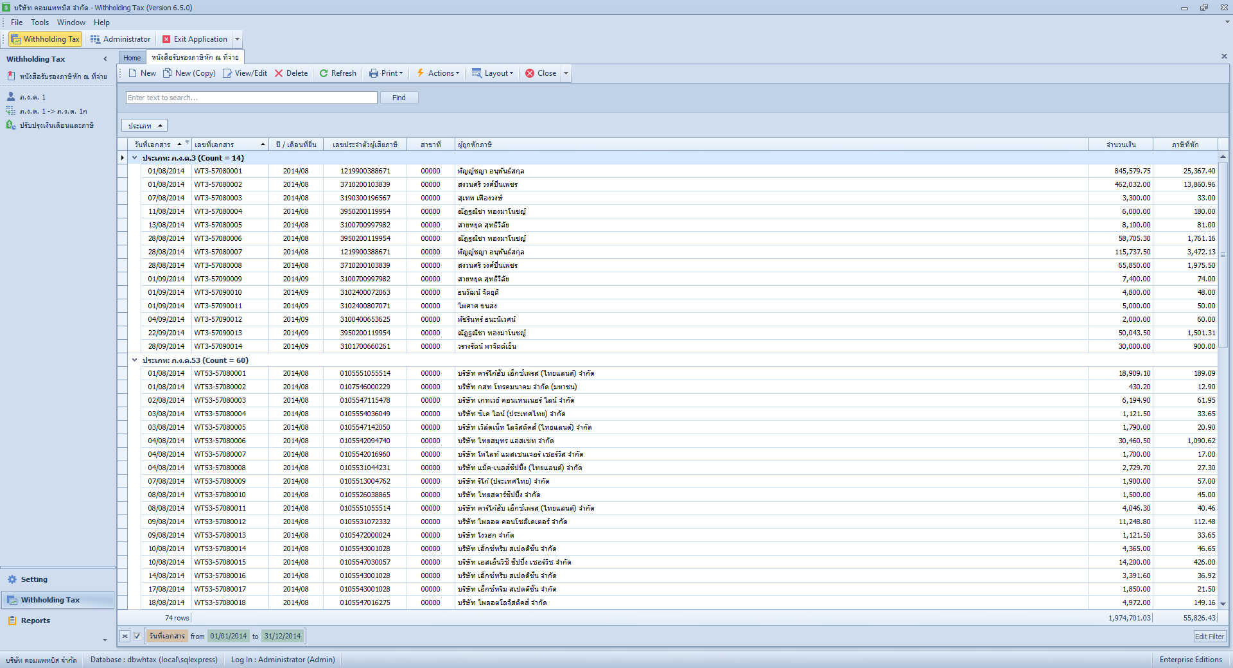Remove the date filter with the X button
Screen dimensions: 1233x668
pos(125,637)
